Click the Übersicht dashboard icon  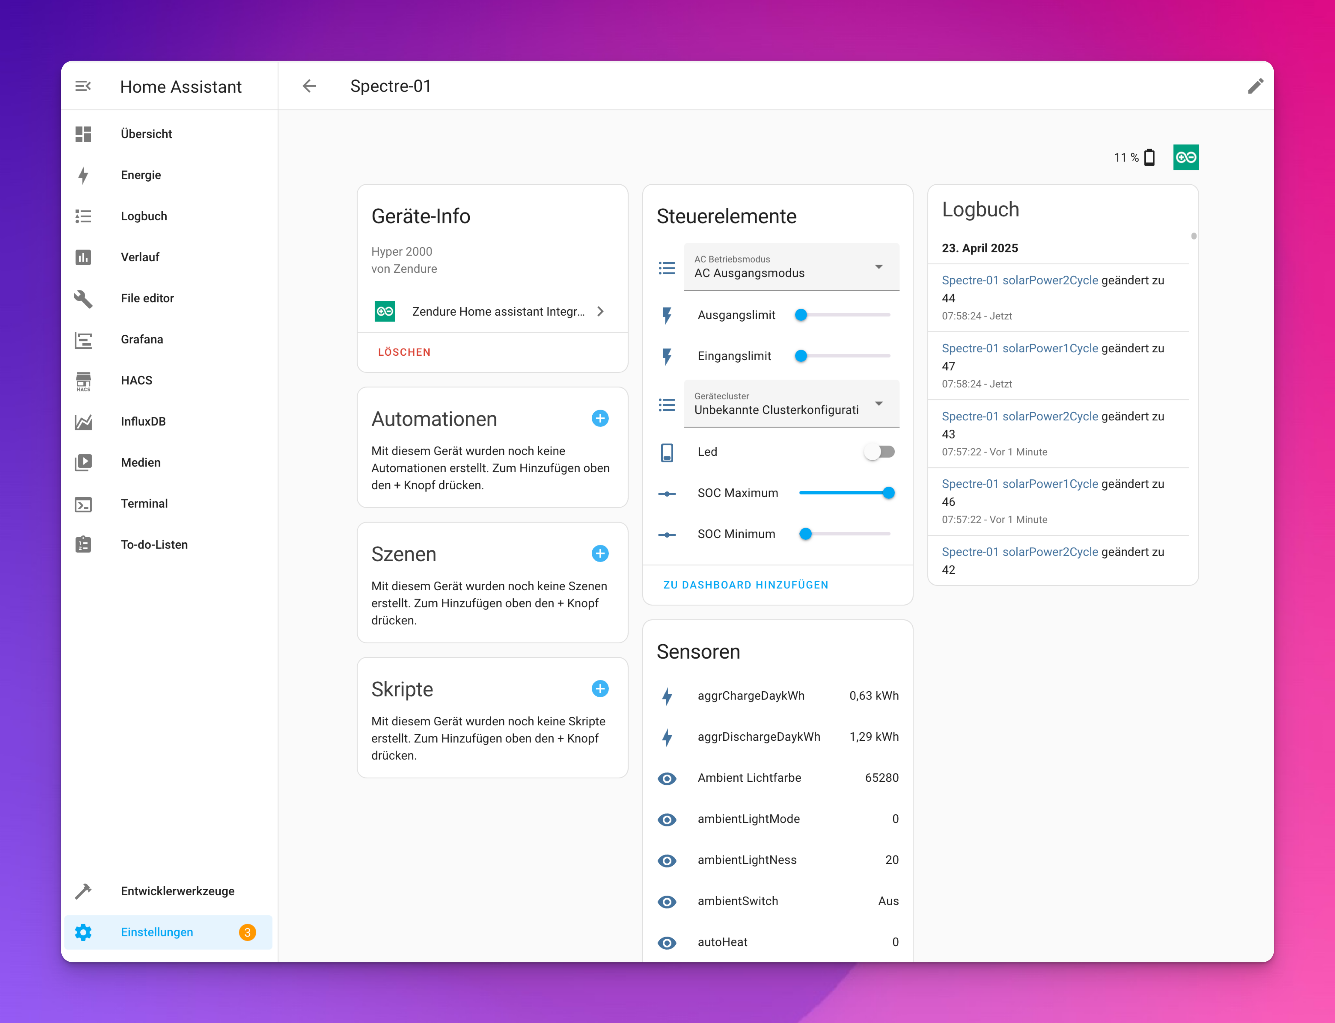(83, 134)
